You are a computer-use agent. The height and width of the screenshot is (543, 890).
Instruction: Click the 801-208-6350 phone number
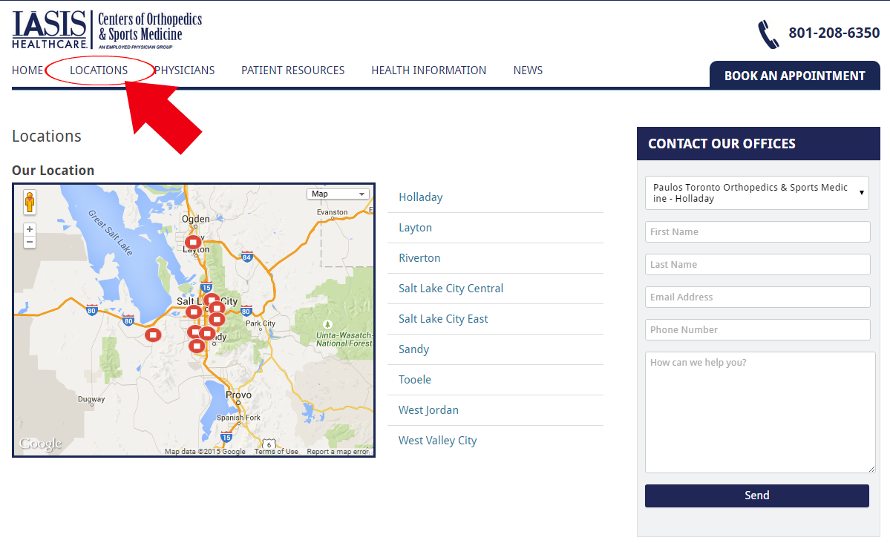click(x=834, y=33)
